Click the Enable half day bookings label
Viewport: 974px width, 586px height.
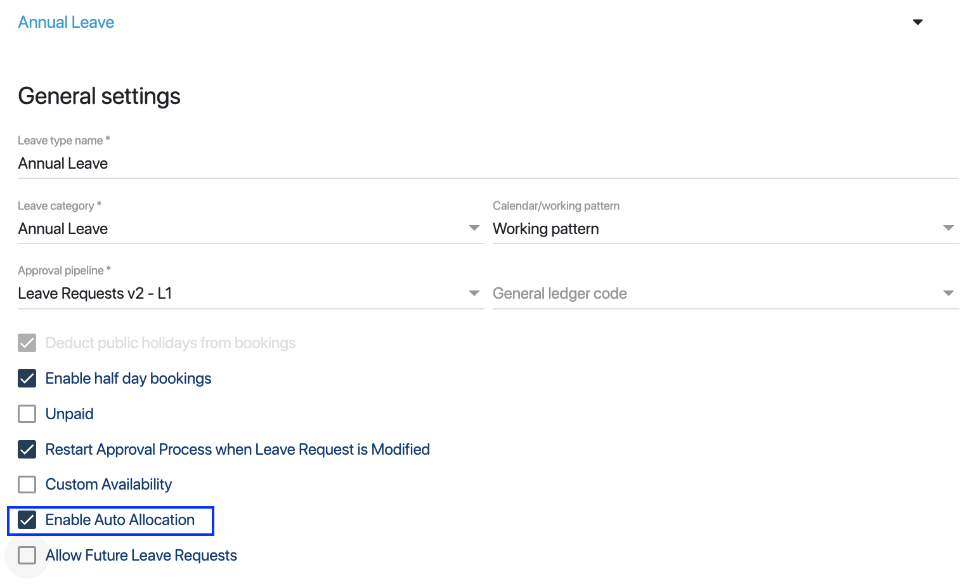tap(128, 379)
